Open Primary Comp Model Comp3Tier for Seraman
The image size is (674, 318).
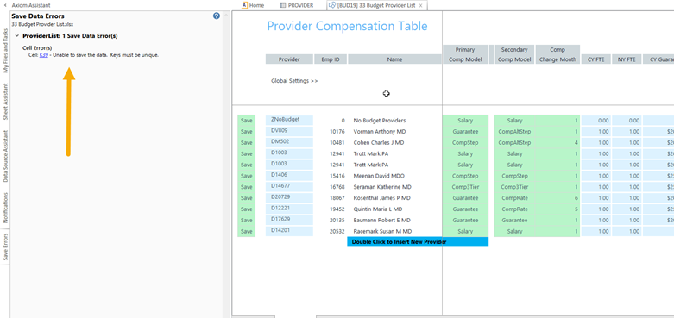tap(465, 187)
